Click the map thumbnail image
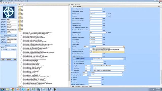Image resolution: width=162 pixels, height=91 pixels. click(9, 12)
